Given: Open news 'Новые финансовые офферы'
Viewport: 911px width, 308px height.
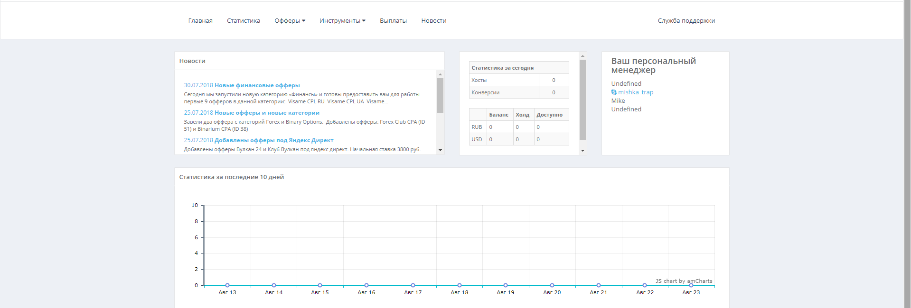Looking at the screenshot, I should (x=257, y=85).
